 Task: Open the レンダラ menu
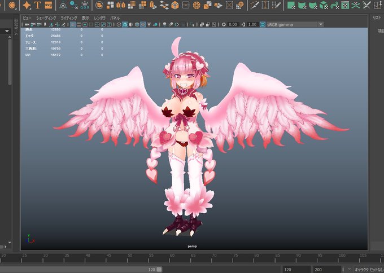[100, 18]
